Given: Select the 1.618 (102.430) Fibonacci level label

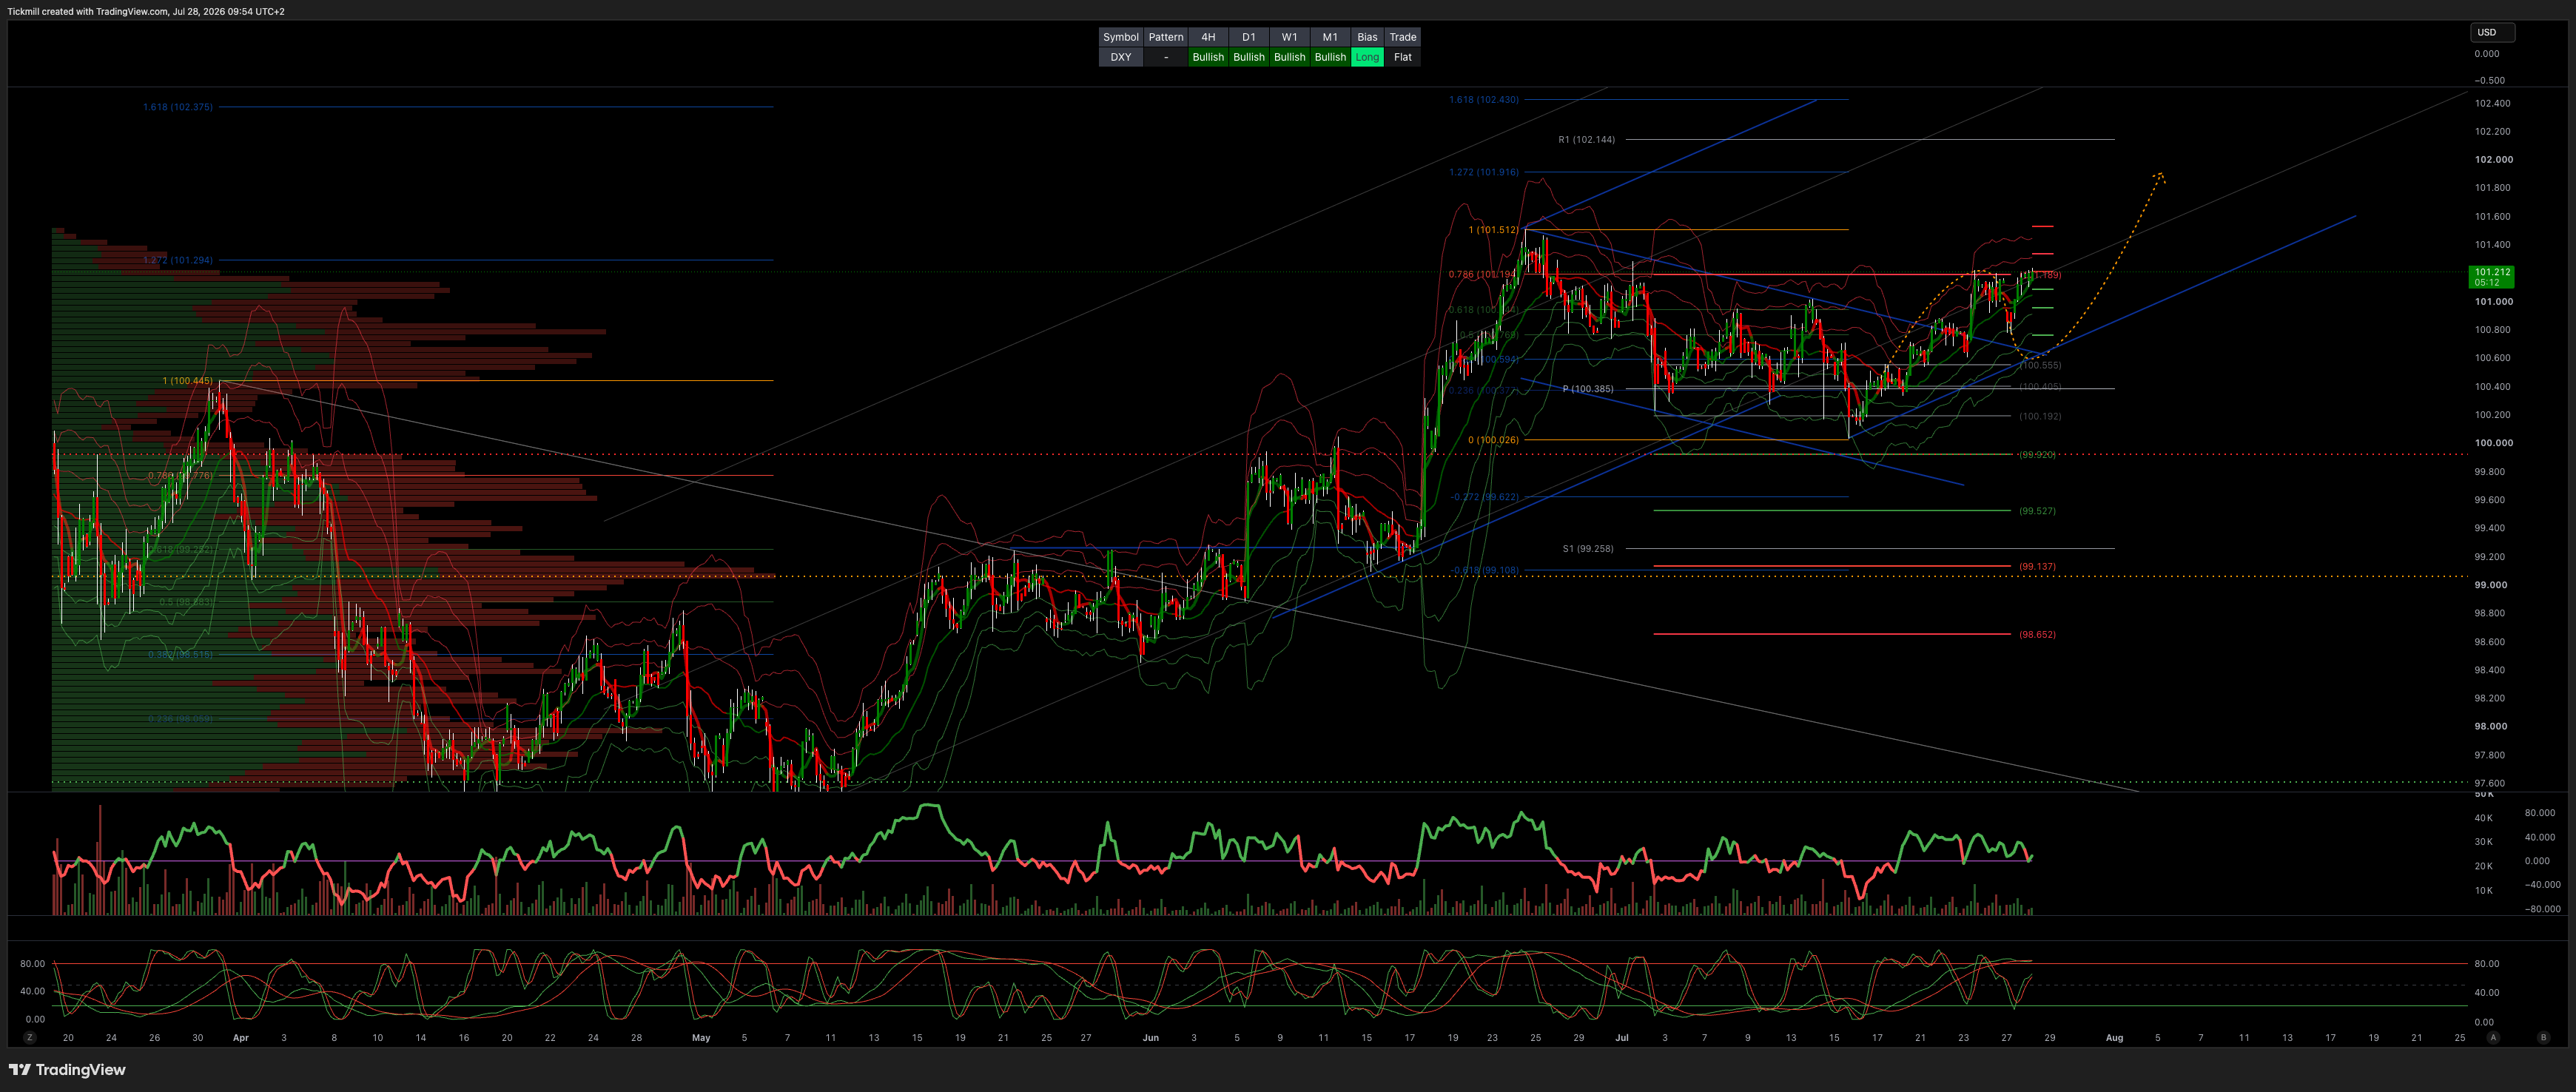Looking at the screenshot, I should (x=1483, y=100).
